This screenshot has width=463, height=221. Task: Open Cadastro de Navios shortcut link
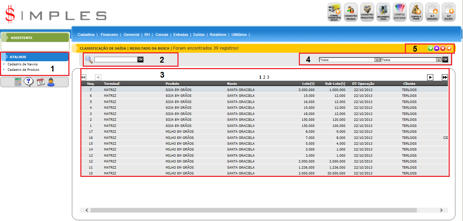tap(23, 64)
